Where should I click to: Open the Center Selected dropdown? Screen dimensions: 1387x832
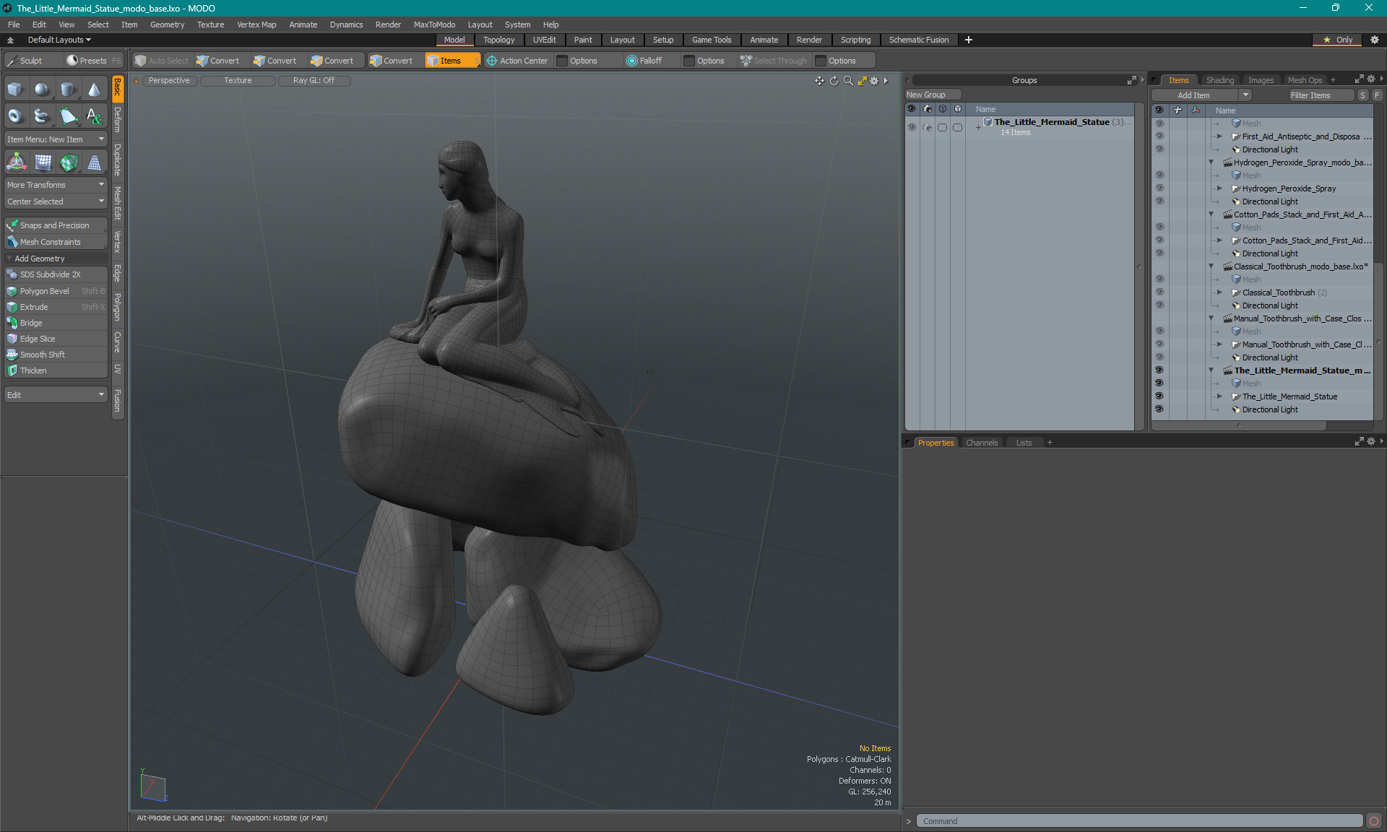tap(56, 201)
